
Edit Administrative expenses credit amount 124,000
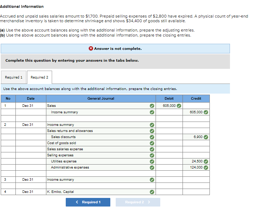click(196, 167)
